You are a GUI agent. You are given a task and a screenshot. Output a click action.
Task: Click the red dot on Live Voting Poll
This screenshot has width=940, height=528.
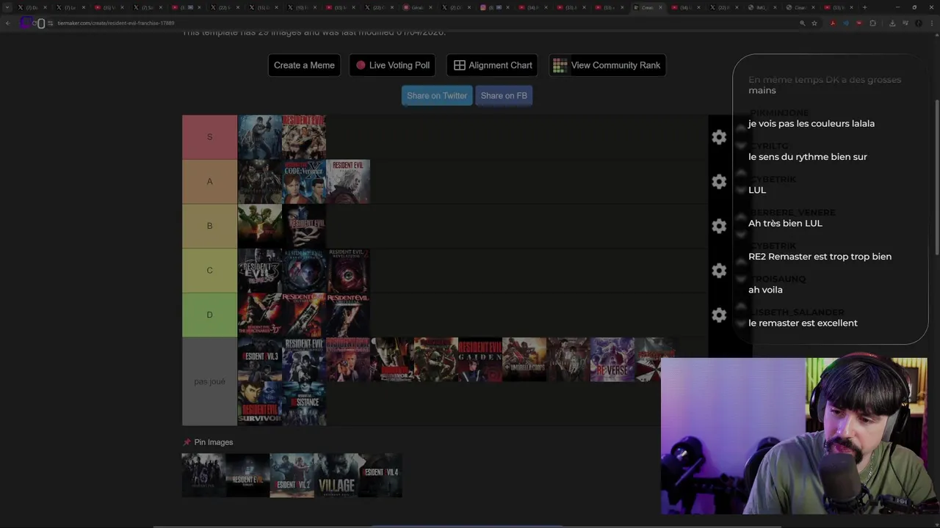click(361, 65)
